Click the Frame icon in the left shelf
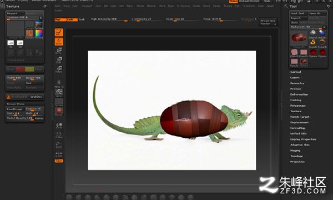Viewport: 333px width, 200px height. coord(59,135)
